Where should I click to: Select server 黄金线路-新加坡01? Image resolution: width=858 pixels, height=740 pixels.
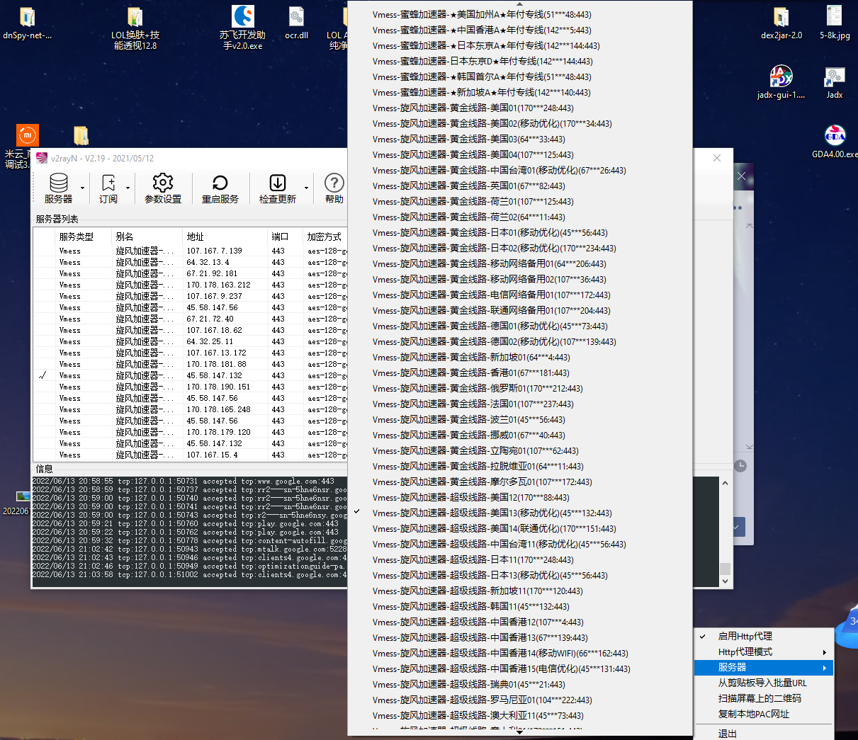tap(519, 357)
